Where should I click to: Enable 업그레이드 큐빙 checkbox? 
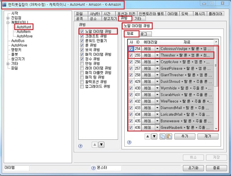(82, 86)
